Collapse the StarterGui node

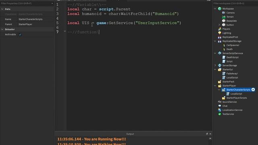tap(215, 70)
